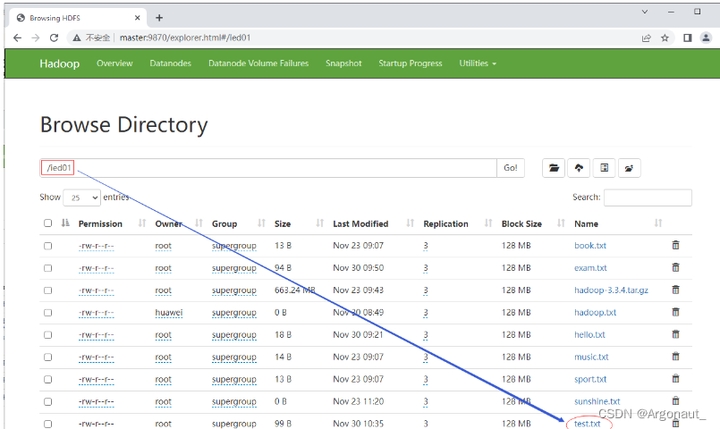Sort by the Permission column arrows
The height and width of the screenshot is (429, 720).
pyautogui.click(x=142, y=223)
